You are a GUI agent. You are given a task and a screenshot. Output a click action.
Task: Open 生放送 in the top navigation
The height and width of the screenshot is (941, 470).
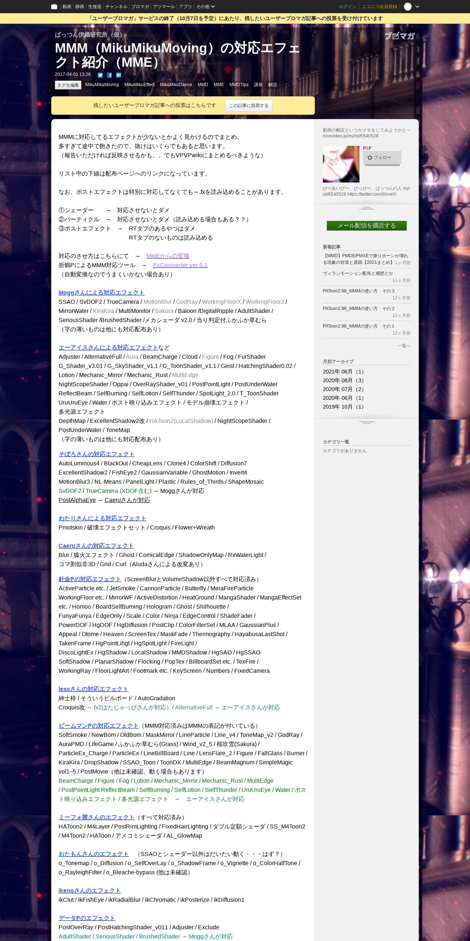coord(94,7)
